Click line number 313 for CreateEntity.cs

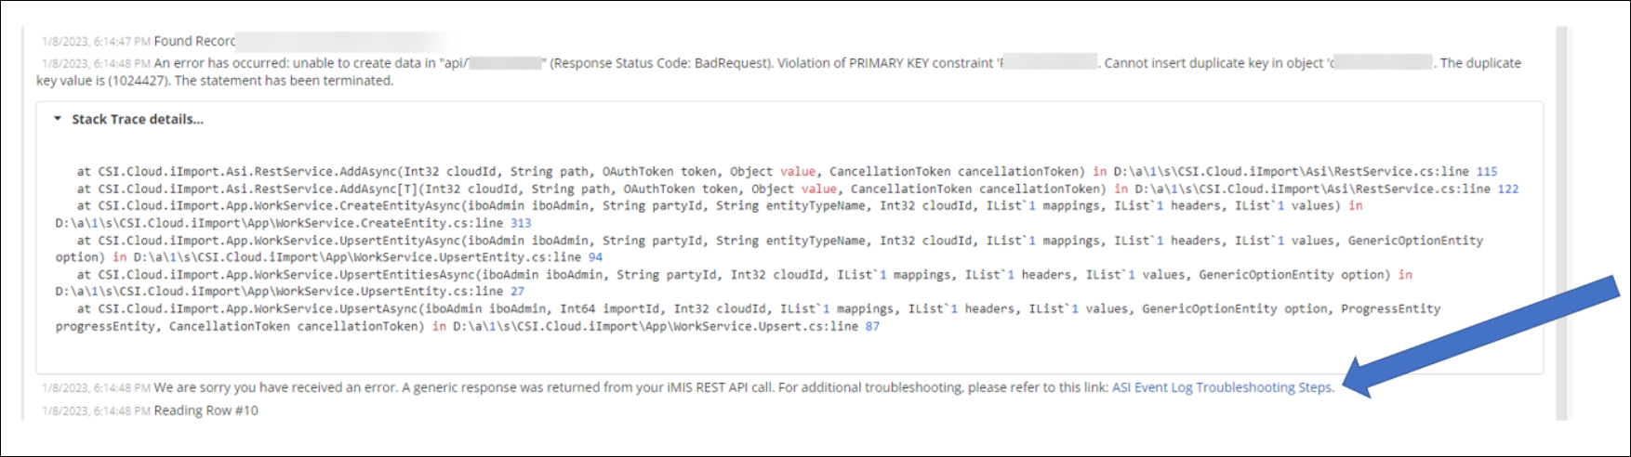pos(521,223)
